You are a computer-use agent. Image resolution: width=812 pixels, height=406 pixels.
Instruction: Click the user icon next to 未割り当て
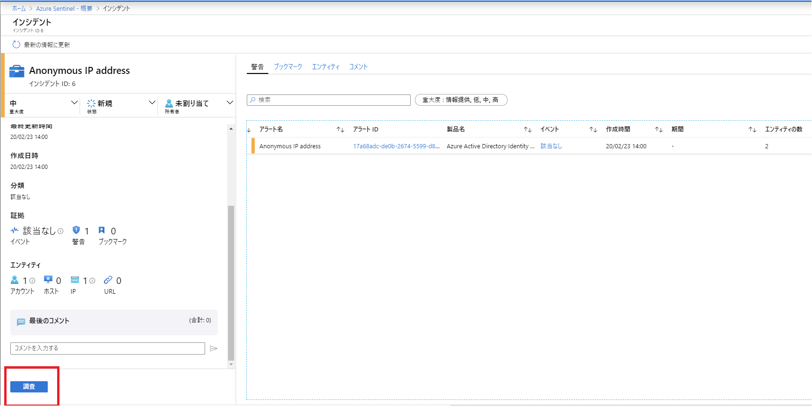click(x=169, y=103)
